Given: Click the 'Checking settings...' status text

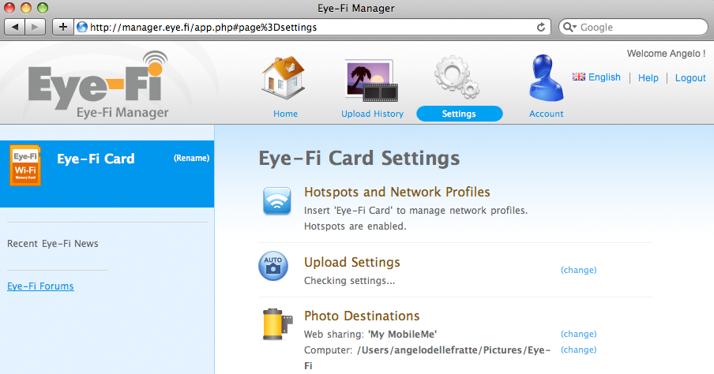Looking at the screenshot, I should pyautogui.click(x=350, y=281).
